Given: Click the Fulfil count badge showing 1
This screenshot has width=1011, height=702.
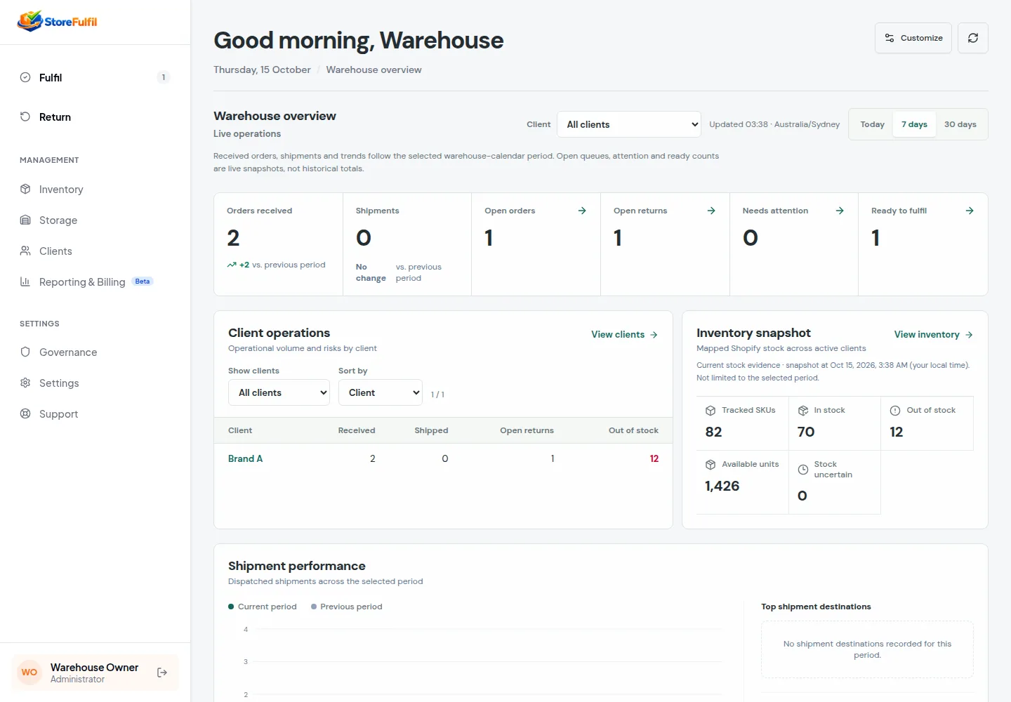Looking at the screenshot, I should pos(164,77).
